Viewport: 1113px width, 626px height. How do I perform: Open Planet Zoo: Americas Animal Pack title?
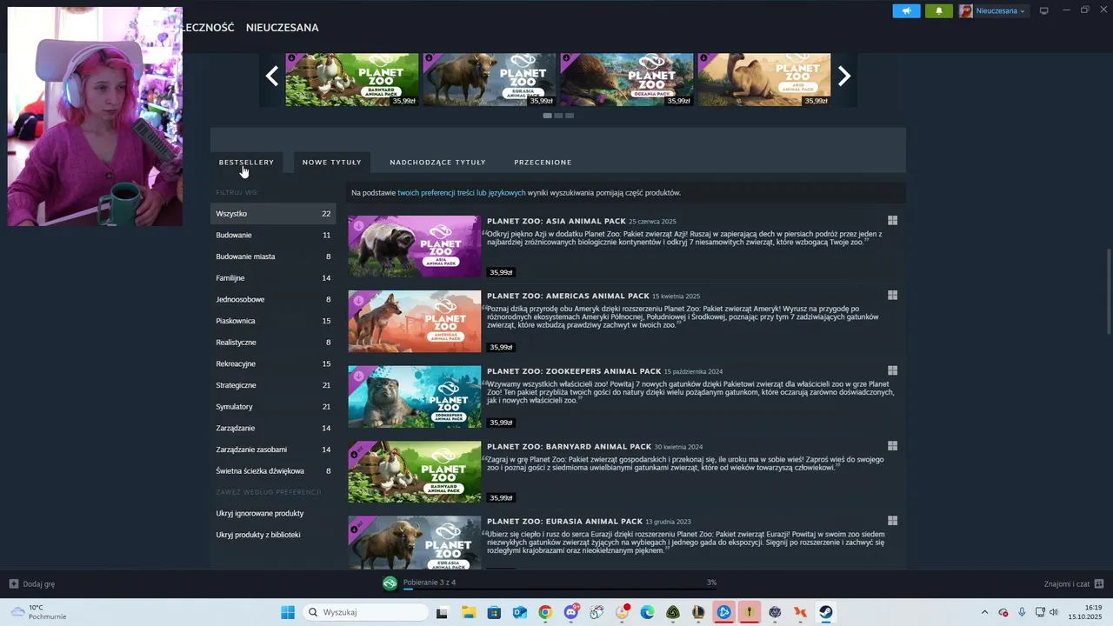[568, 296]
